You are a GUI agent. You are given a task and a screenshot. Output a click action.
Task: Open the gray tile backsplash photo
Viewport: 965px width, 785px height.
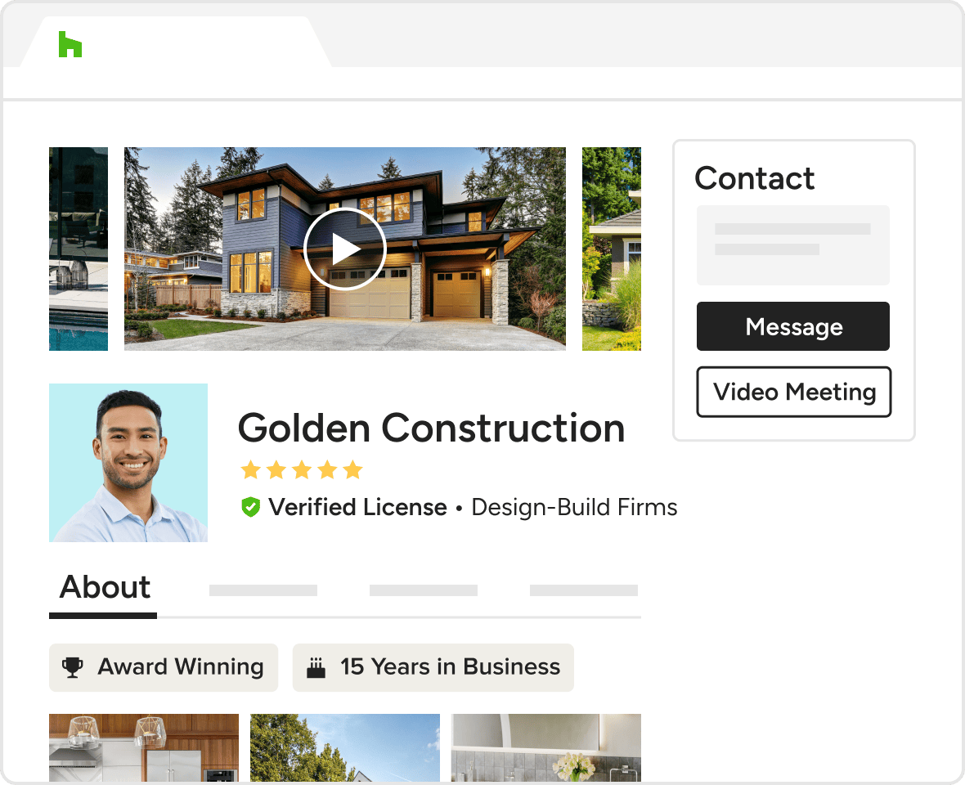pos(546,747)
